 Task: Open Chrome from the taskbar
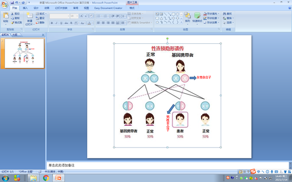coord(46,178)
